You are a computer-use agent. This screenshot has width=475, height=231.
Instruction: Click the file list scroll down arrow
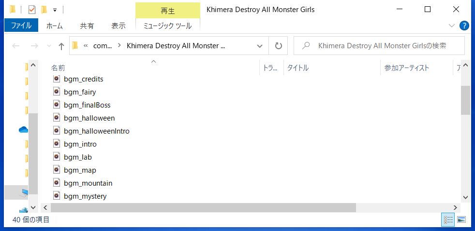point(466,197)
